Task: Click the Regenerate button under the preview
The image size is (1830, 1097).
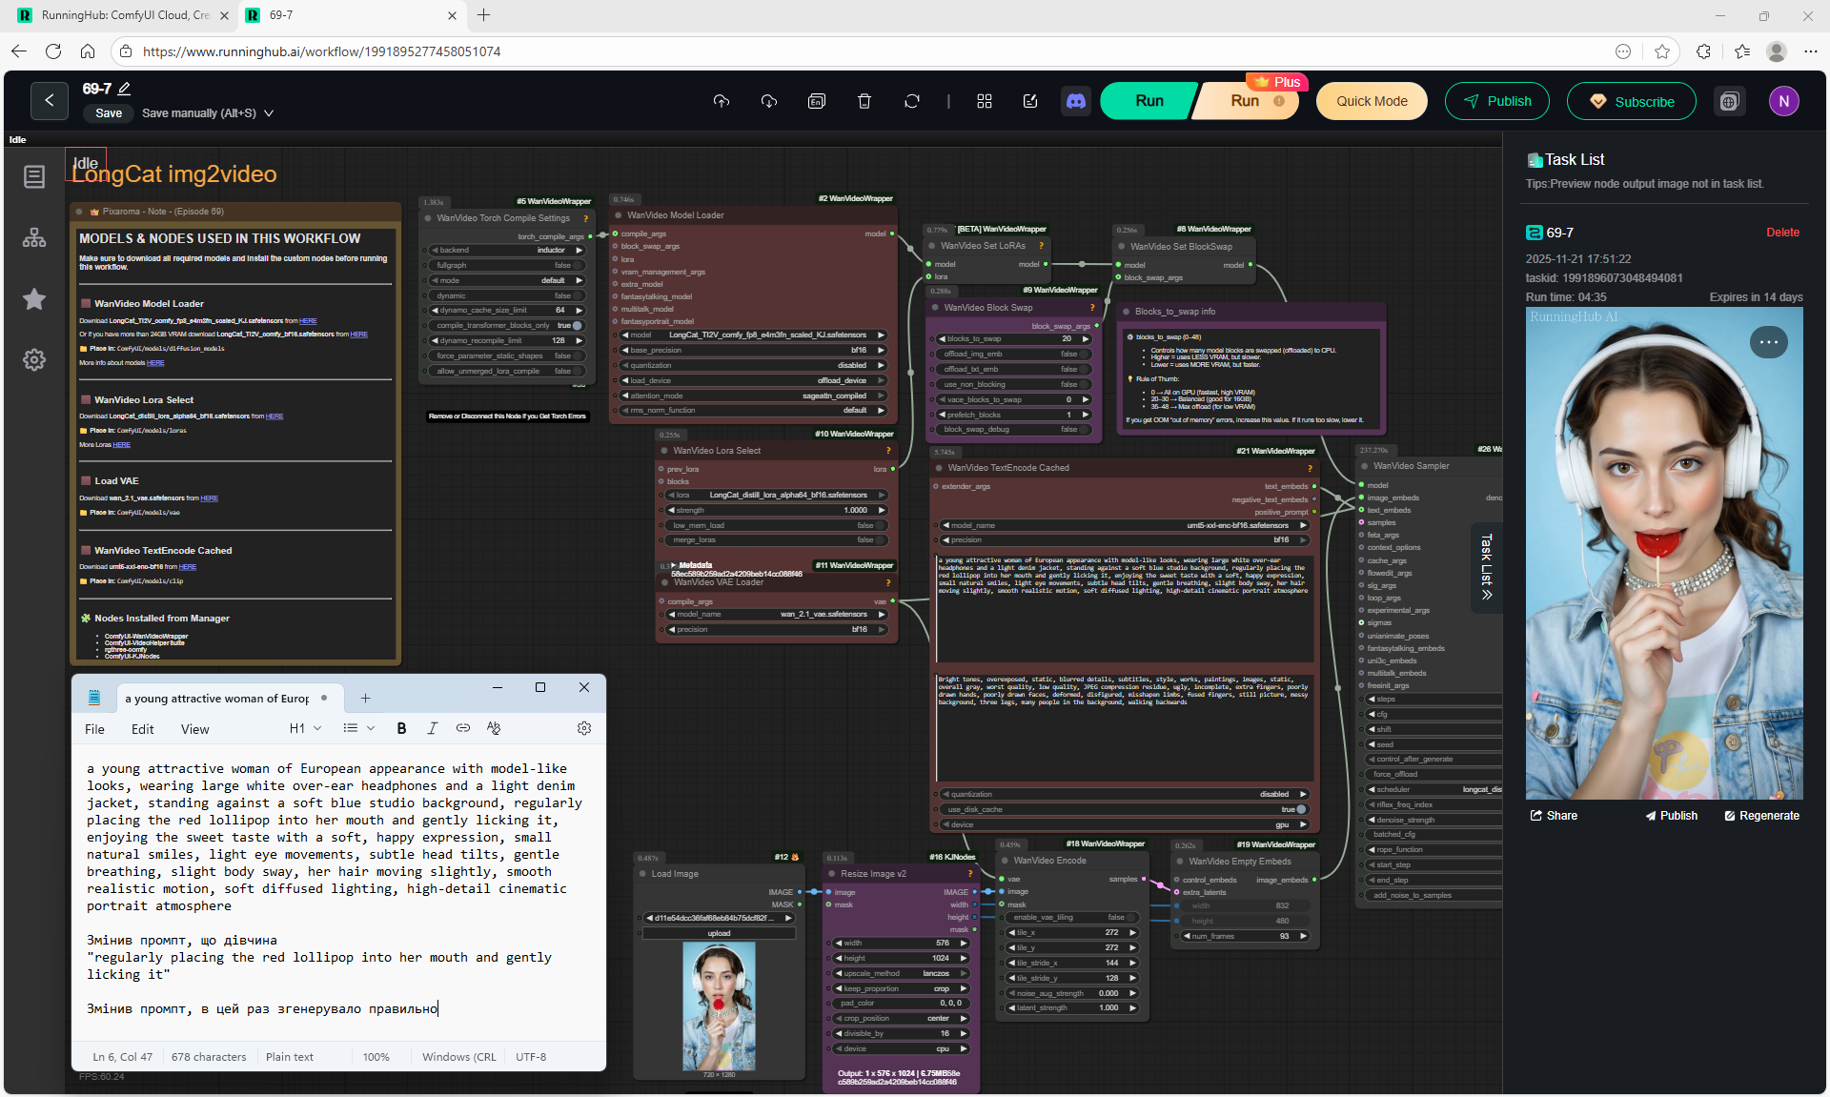Action: (x=1761, y=816)
